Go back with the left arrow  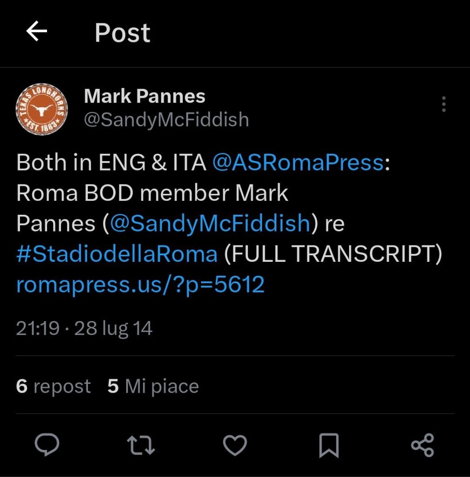pyautogui.click(x=36, y=31)
